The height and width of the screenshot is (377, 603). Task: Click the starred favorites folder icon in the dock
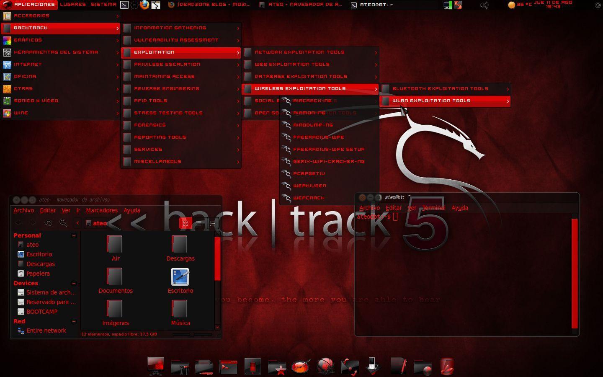(x=277, y=367)
